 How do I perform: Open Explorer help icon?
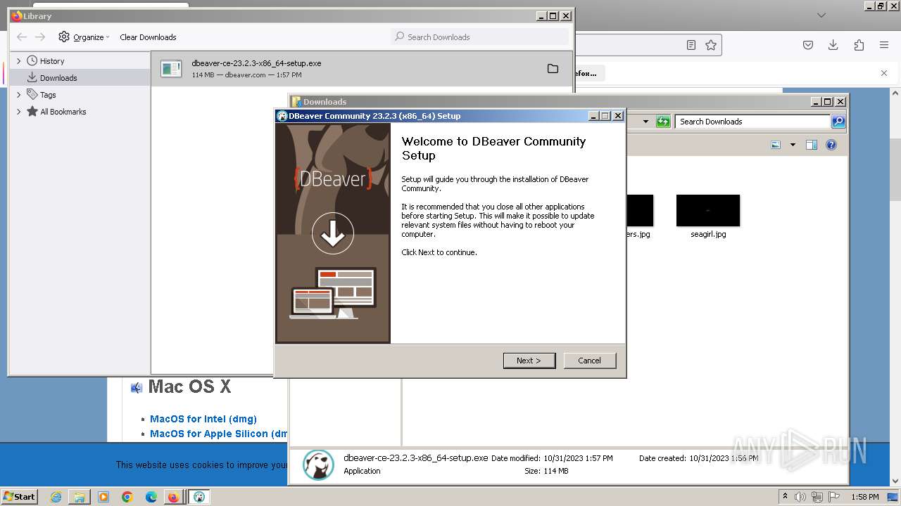pyautogui.click(x=831, y=145)
